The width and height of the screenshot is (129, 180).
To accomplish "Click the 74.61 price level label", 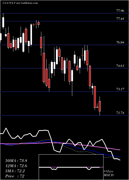I will pos(120,66).
